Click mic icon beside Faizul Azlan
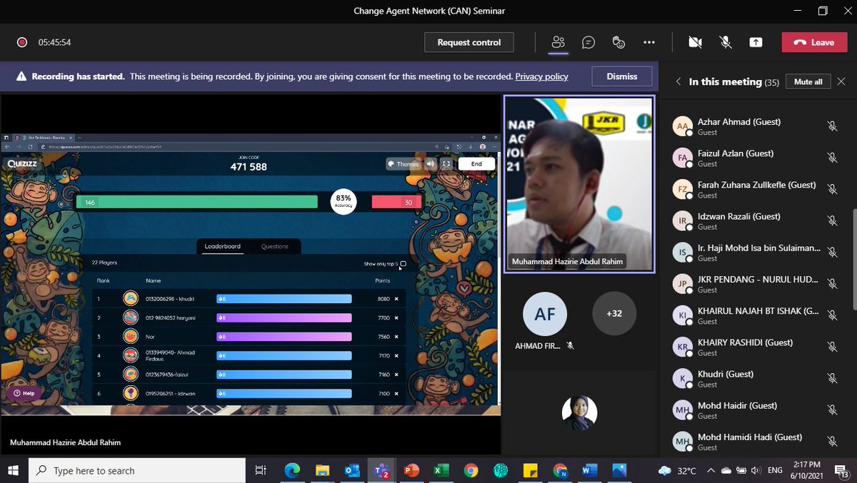Screen dimensions: 857x483 click(x=832, y=158)
